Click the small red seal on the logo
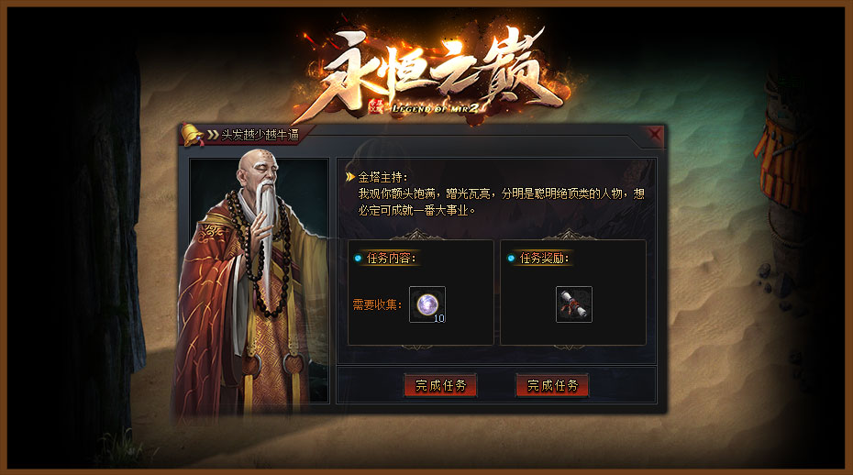853x475 pixels. point(375,105)
